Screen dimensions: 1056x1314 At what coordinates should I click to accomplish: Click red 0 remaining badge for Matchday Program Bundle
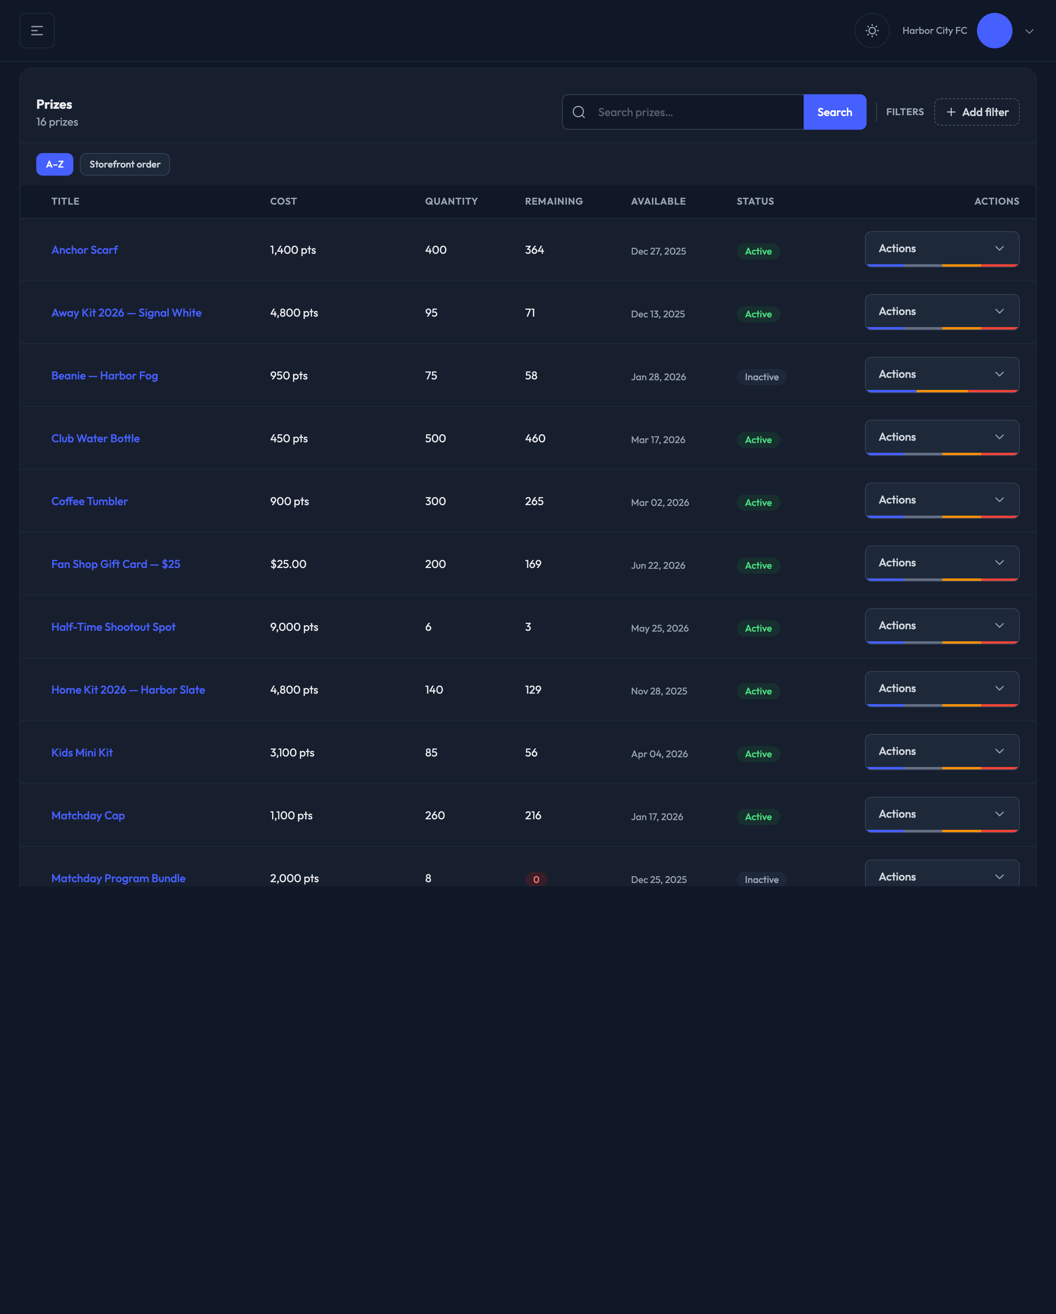coord(536,879)
